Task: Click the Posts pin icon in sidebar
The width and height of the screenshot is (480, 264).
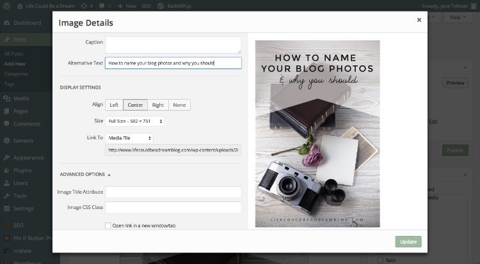Action: pyautogui.click(x=7, y=40)
